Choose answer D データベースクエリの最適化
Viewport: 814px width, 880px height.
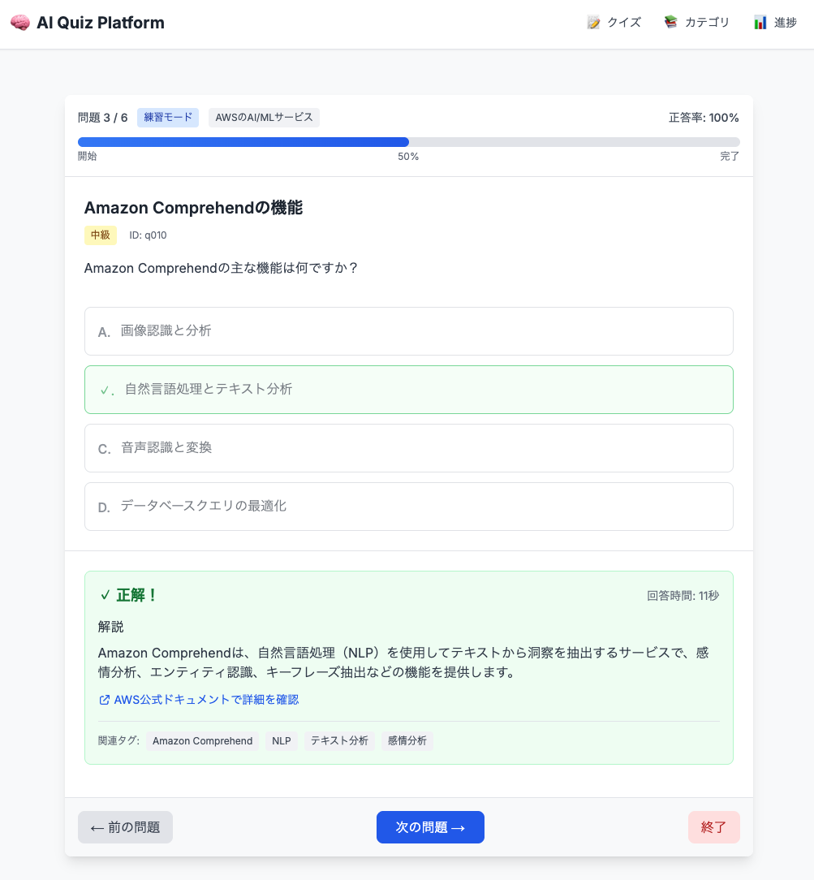click(408, 507)
